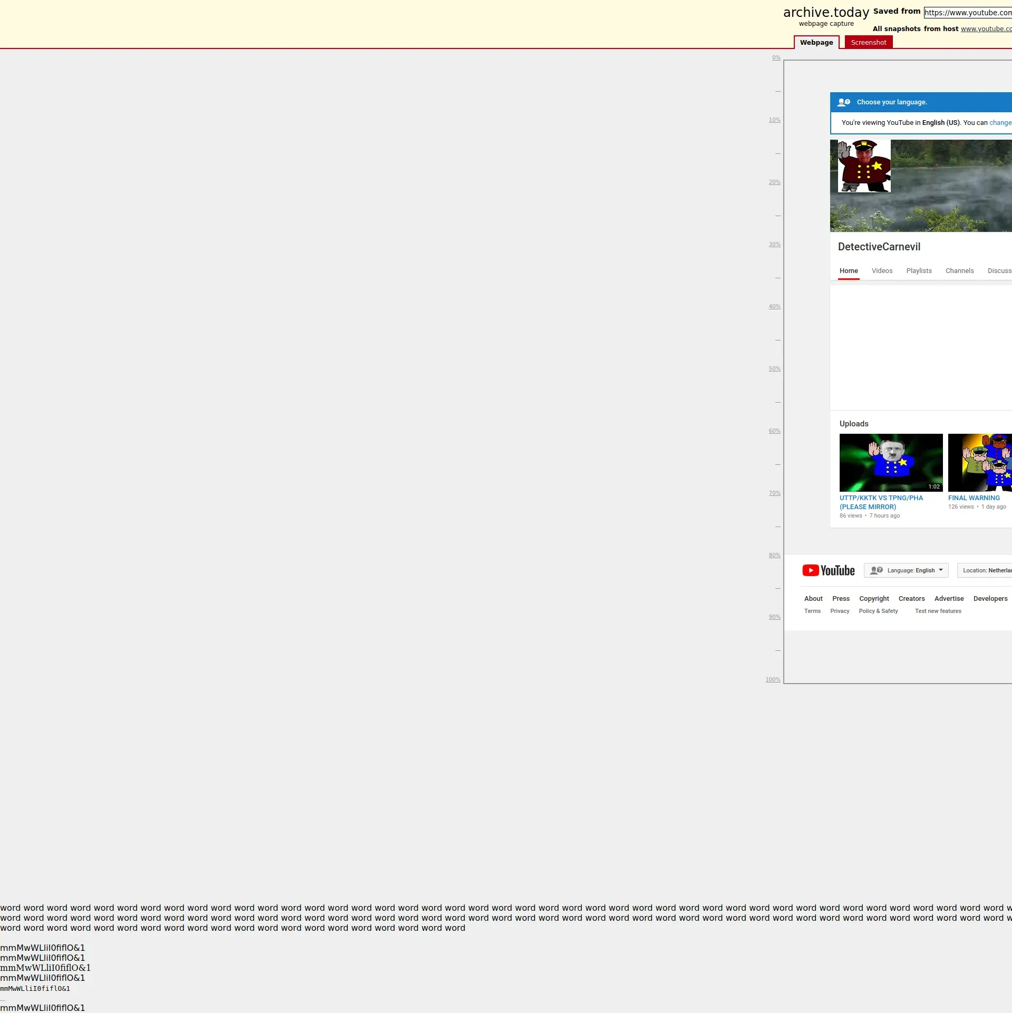Open the channel Playlists tab
The height and width of the screenshot is (1013, 1012).
pyautogui.click(x=919, y=271)
